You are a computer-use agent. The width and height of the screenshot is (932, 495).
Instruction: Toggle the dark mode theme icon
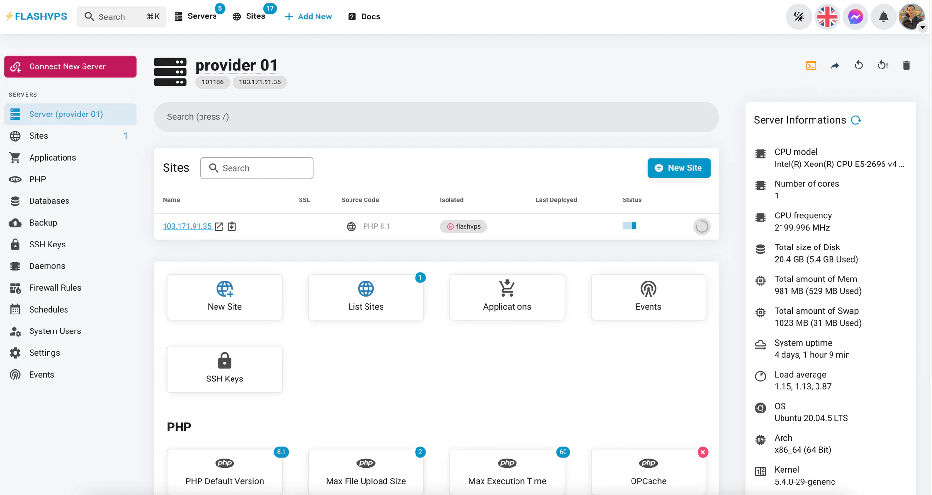tap(799, 17)
